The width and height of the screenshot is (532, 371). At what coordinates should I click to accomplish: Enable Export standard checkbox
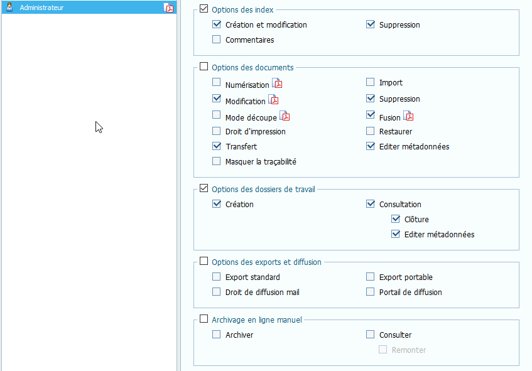pos(217,277)
